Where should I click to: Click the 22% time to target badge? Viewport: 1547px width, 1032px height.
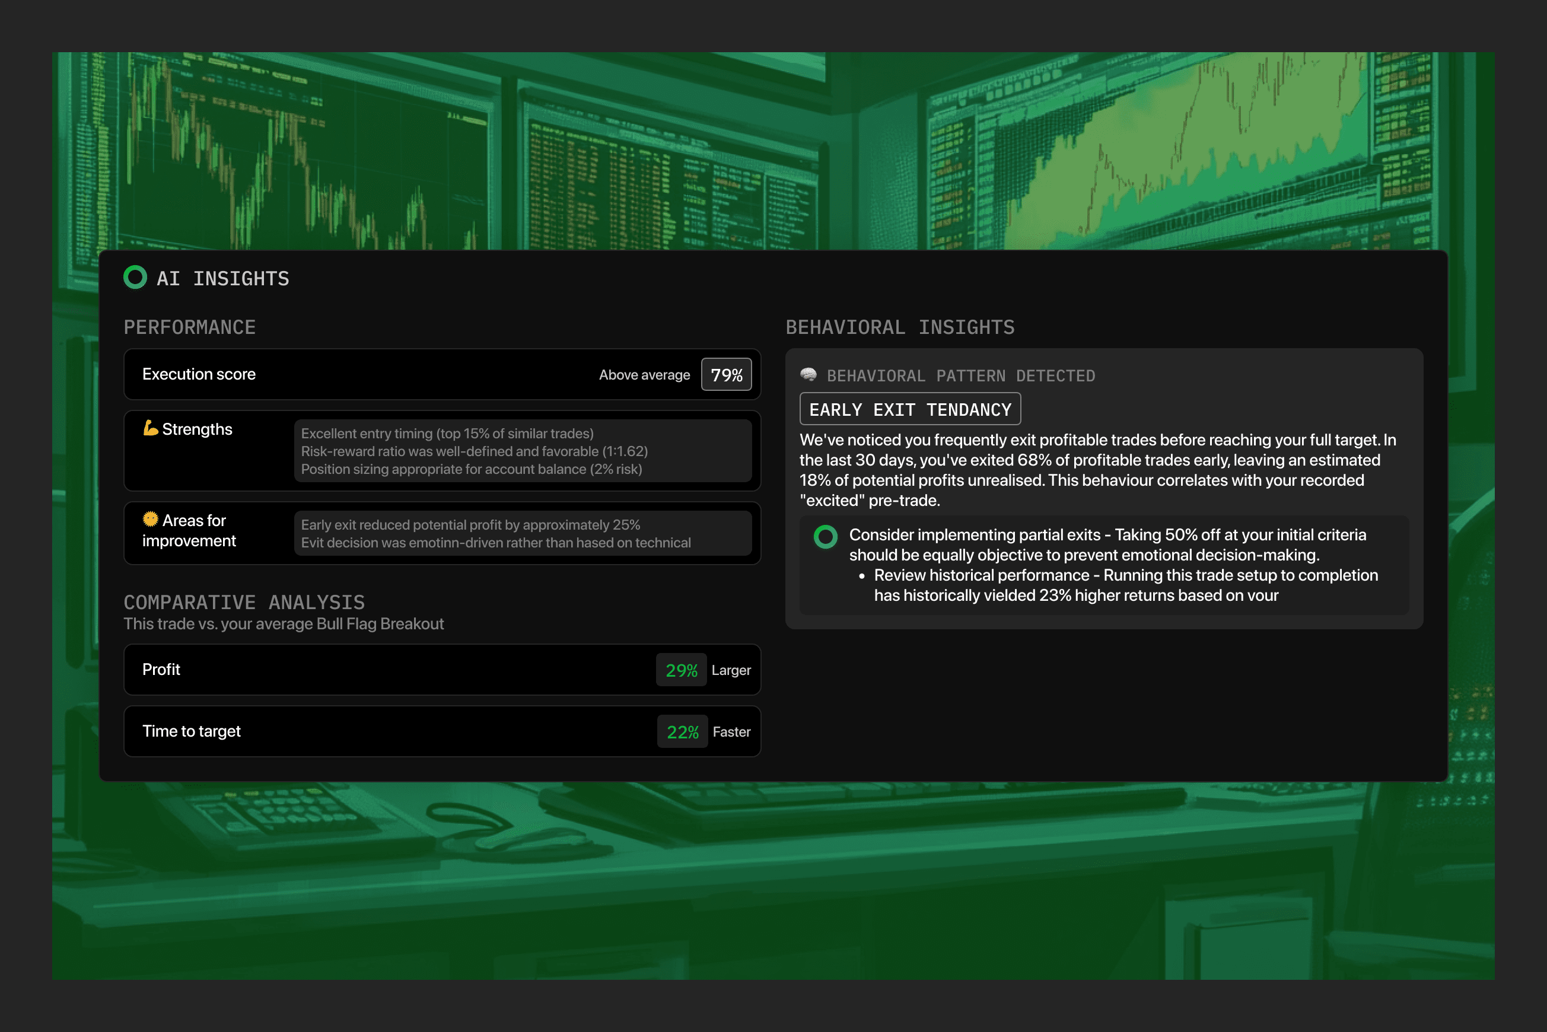pyautogui.click(x=682, y=732)
